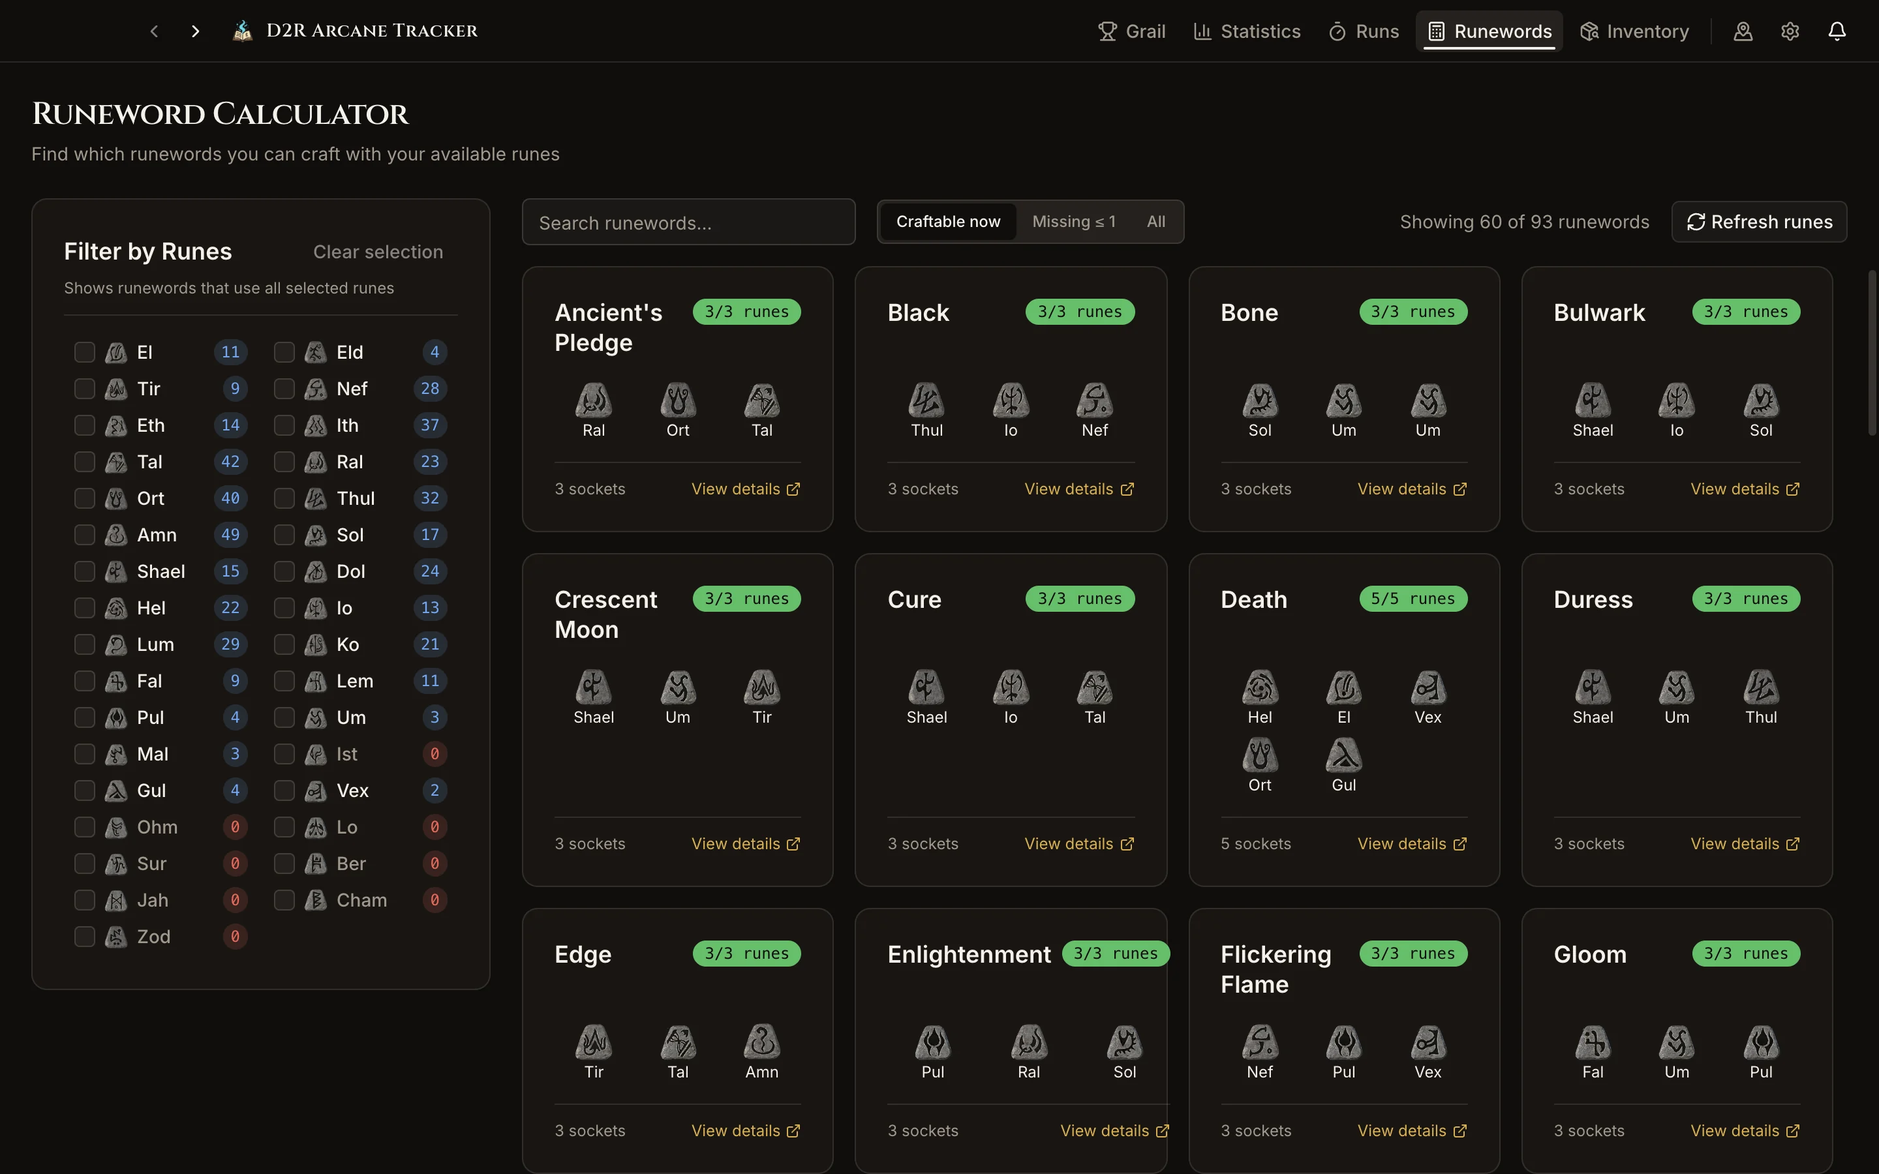Screen dimensions: 1879x1174
Task: Click the Search runewords input field
Action: coord(689,222)
